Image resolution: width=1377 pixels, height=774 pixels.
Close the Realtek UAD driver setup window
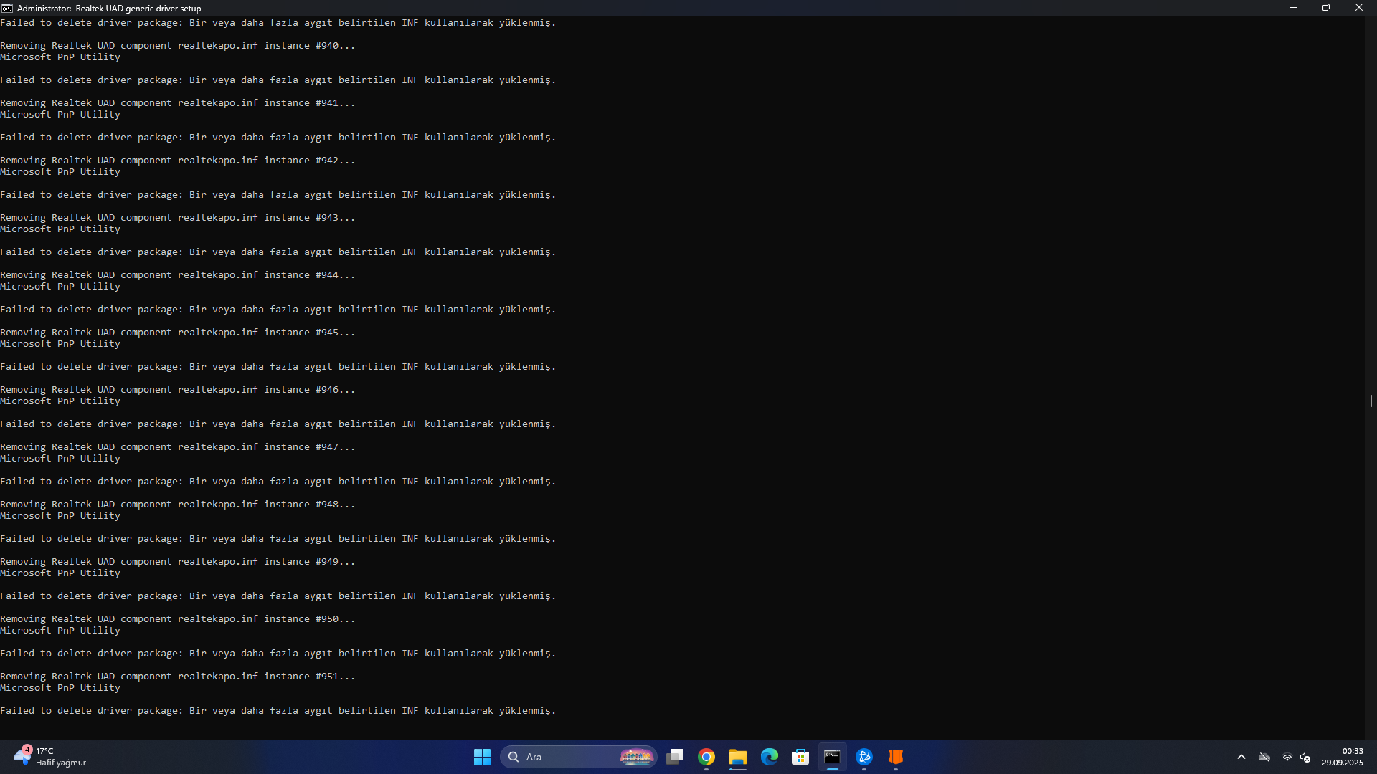coord(1359,8)
